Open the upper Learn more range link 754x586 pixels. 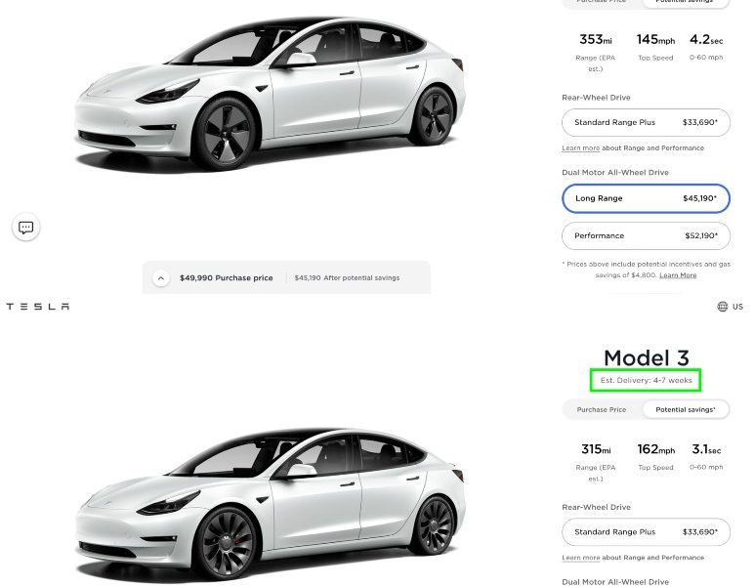click(x=580, y=148)
